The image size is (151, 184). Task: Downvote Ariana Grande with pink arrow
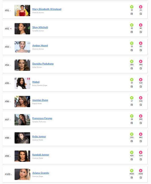(x=141, y=171)
